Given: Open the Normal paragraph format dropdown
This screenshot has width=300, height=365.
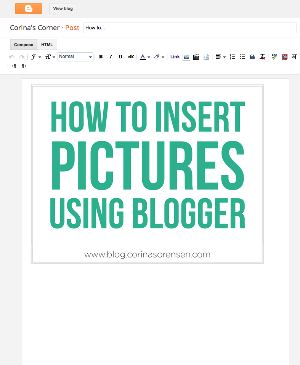Looking at the screenshot, I should point(75,57).
